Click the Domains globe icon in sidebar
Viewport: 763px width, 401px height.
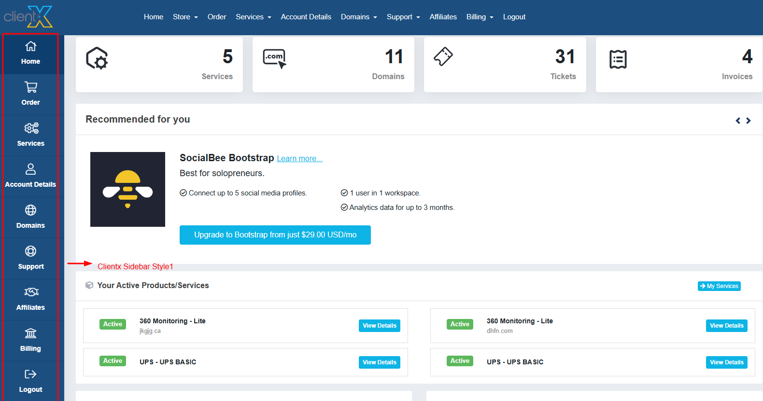30,210
